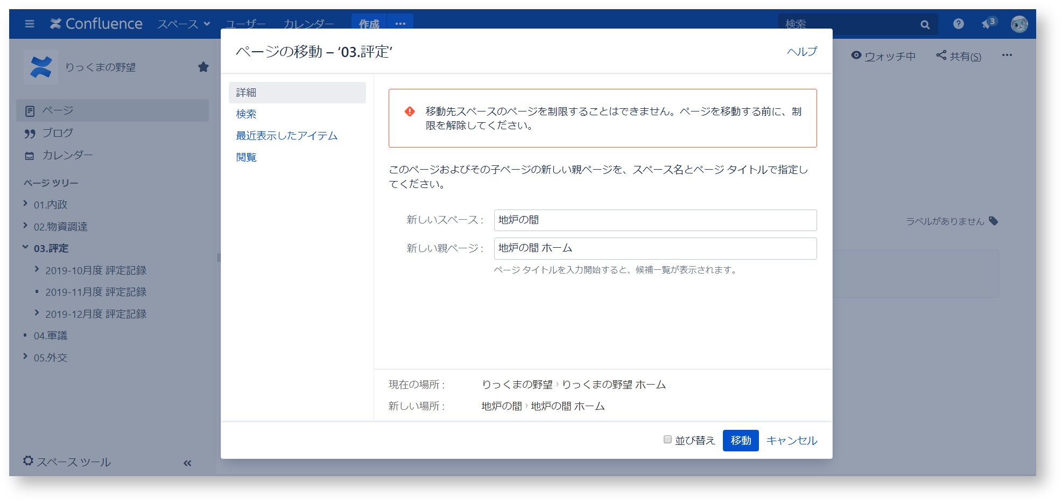Image resolution: width=1062 pixels, height=502 pixels.
Task: Click the 共有 share icon
Action: pyautogui.click(x=941, y=55)
